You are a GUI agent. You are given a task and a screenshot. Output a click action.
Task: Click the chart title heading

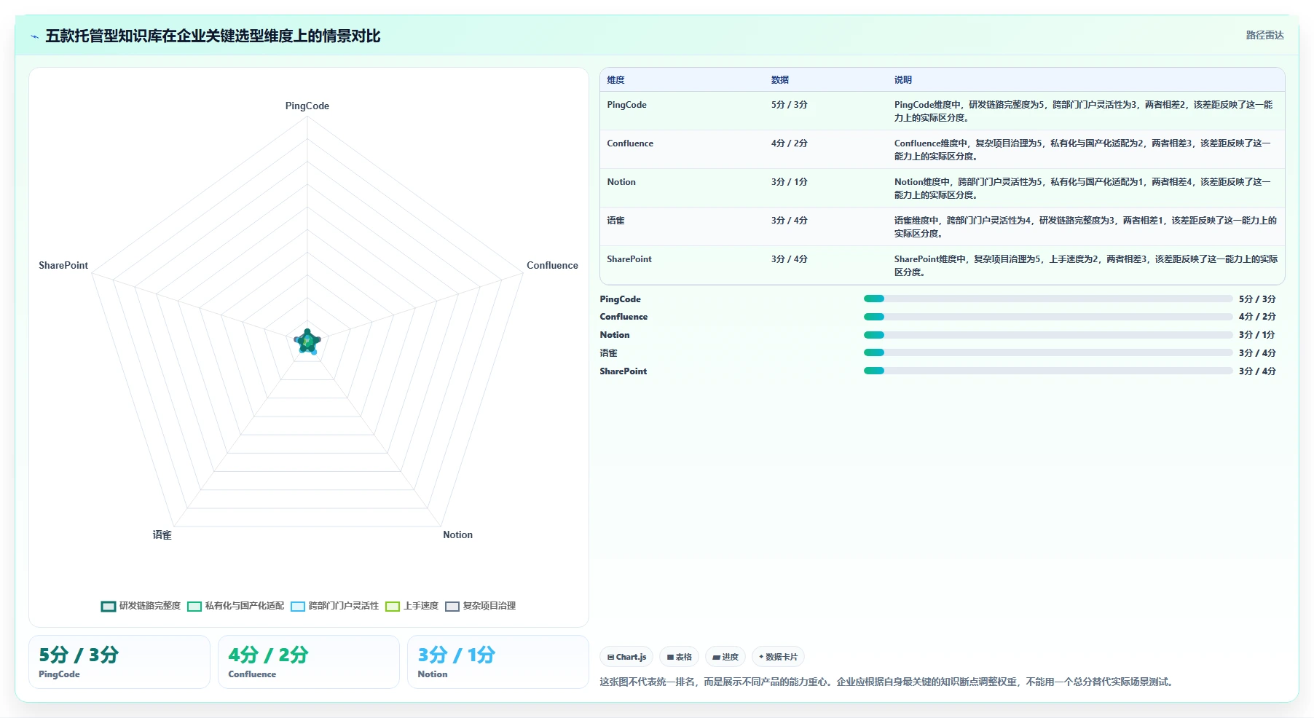coord(213,36)
